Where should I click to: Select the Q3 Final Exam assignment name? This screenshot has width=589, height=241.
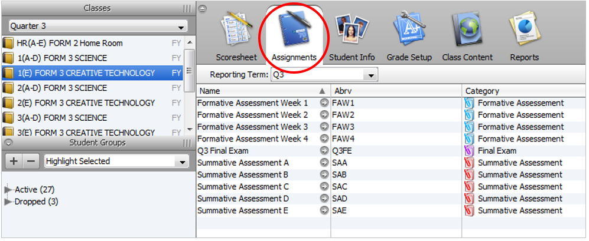point(223,151)
